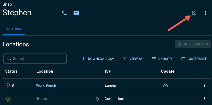Screen dimensions: 212x105
Task: Open Customize columns
Action: (x=194, y=59)
